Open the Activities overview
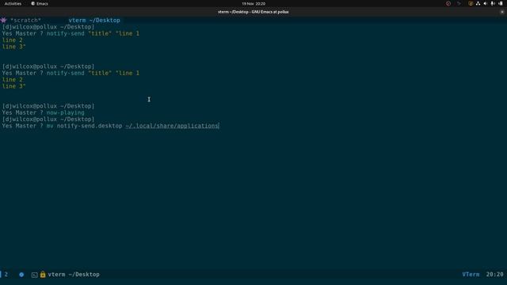 [13, 3]
